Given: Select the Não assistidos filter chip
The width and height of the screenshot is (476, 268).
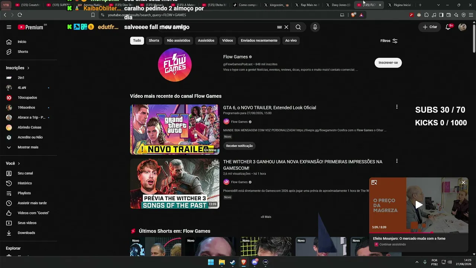Looking at the screenshot, I should pos(178,41).
